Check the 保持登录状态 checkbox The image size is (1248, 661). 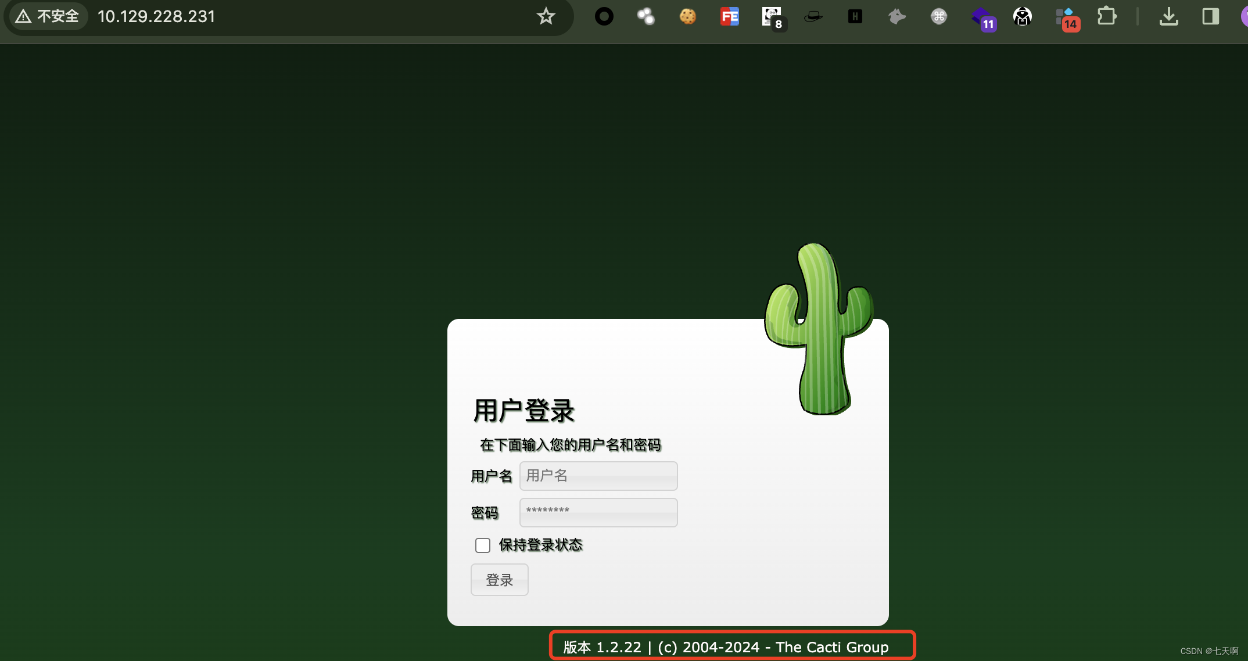(483, 545)
